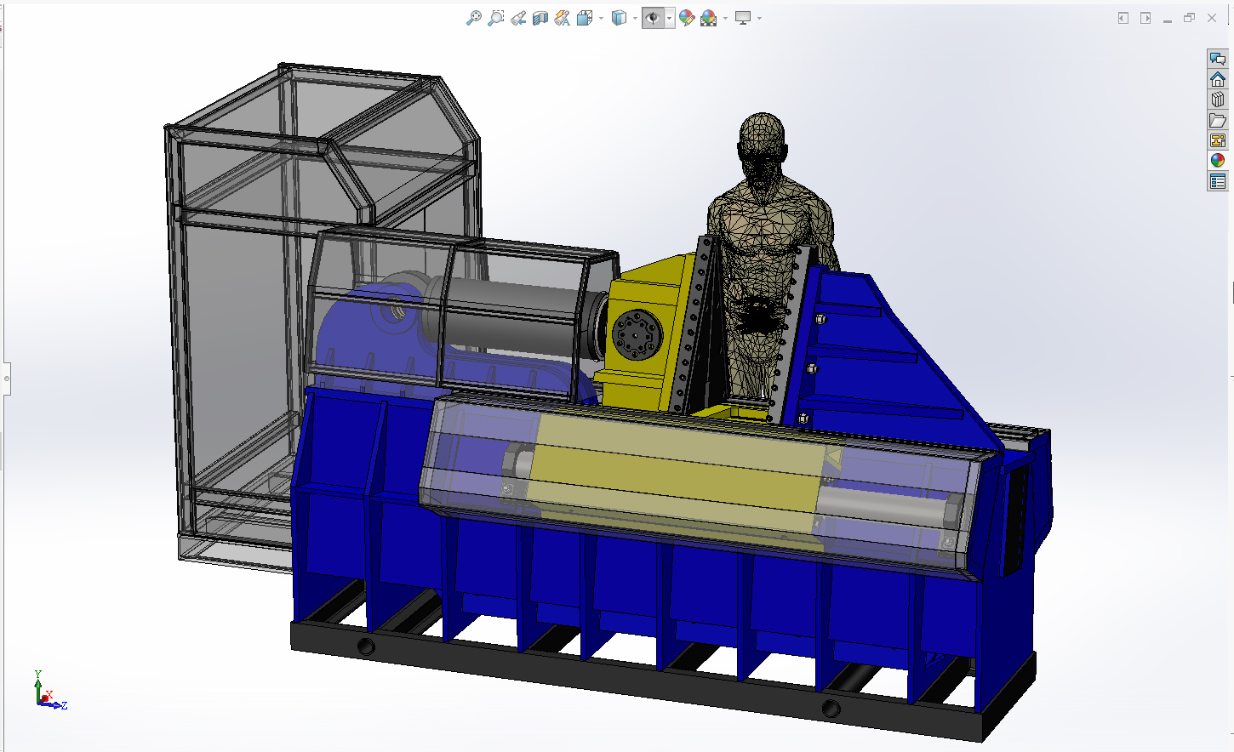
Task: Open the File Explorer folder tab
Action: tap(1218, 120)
